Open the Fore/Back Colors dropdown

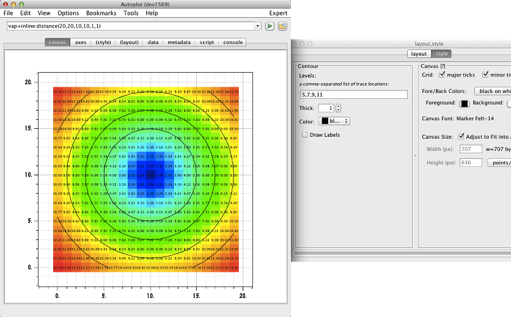tap(493, 91)
